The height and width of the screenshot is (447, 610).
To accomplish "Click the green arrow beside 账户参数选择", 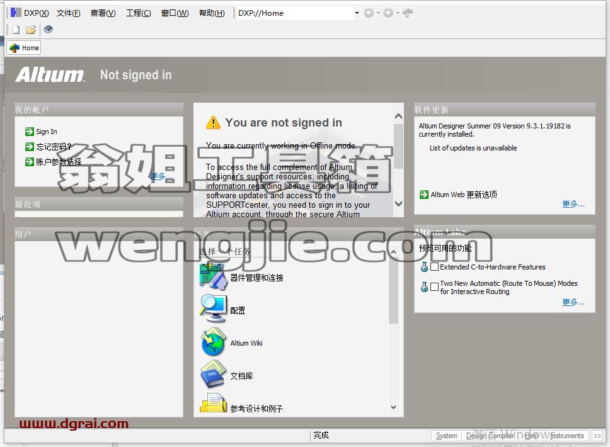I will [x=30, y=161].
